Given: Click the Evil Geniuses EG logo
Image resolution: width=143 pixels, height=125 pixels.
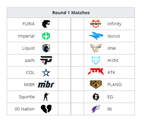Looking at the screenshot, I should tap(96, 97).
